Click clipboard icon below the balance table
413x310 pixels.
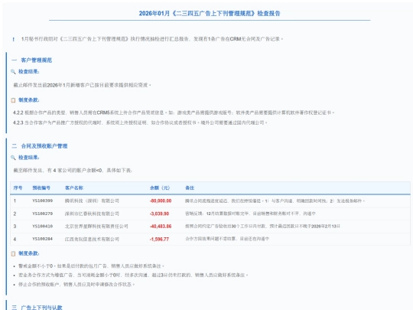click(13, 253)
